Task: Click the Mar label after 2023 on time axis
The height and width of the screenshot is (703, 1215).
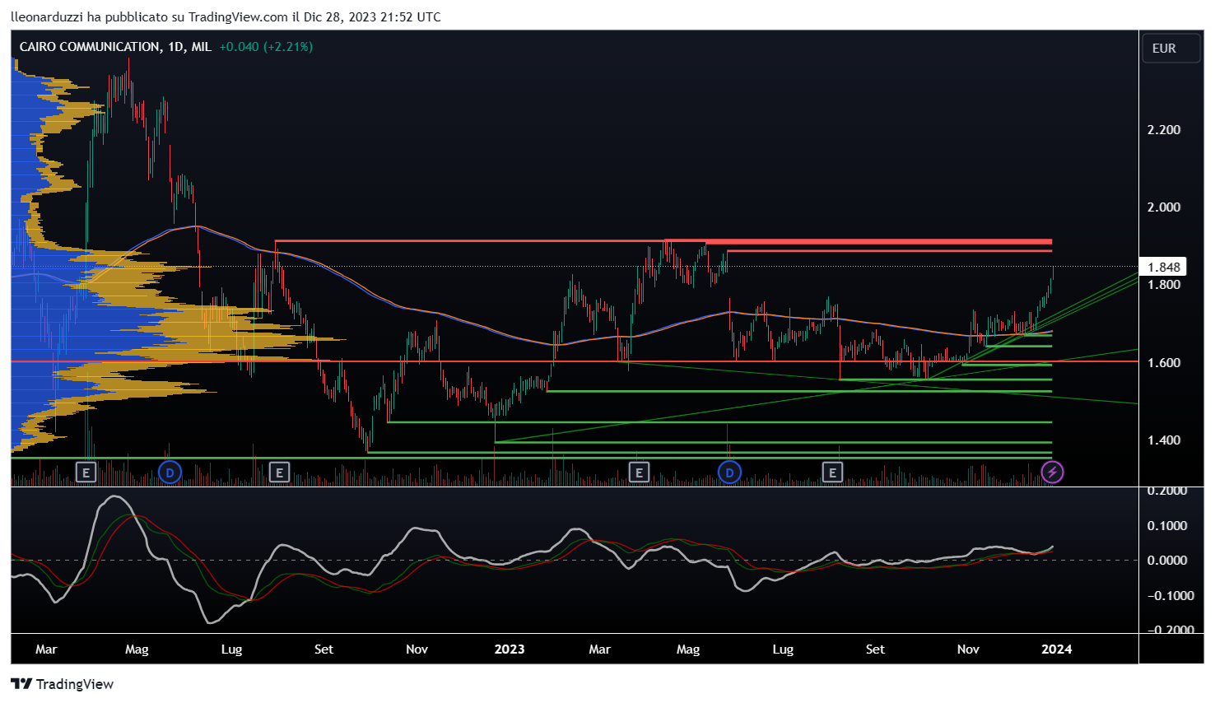Action: pyautogui.click(x=600, y=649)
